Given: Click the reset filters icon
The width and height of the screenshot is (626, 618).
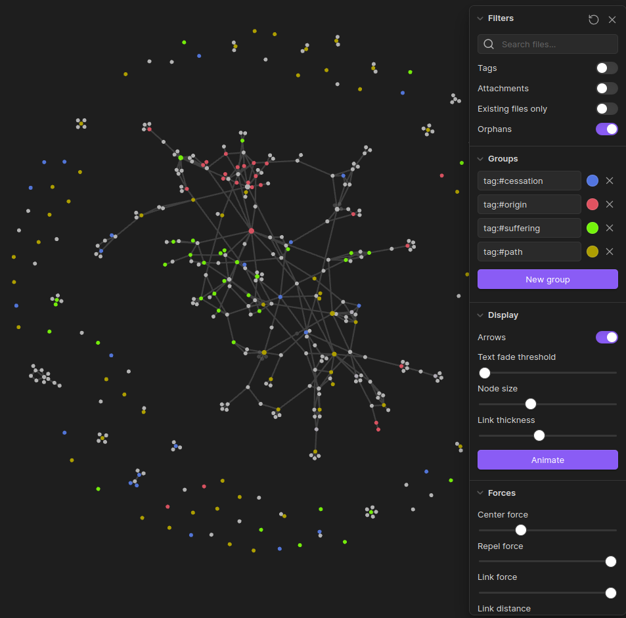Looking at the screenshot, I should (x=593, y=20).
